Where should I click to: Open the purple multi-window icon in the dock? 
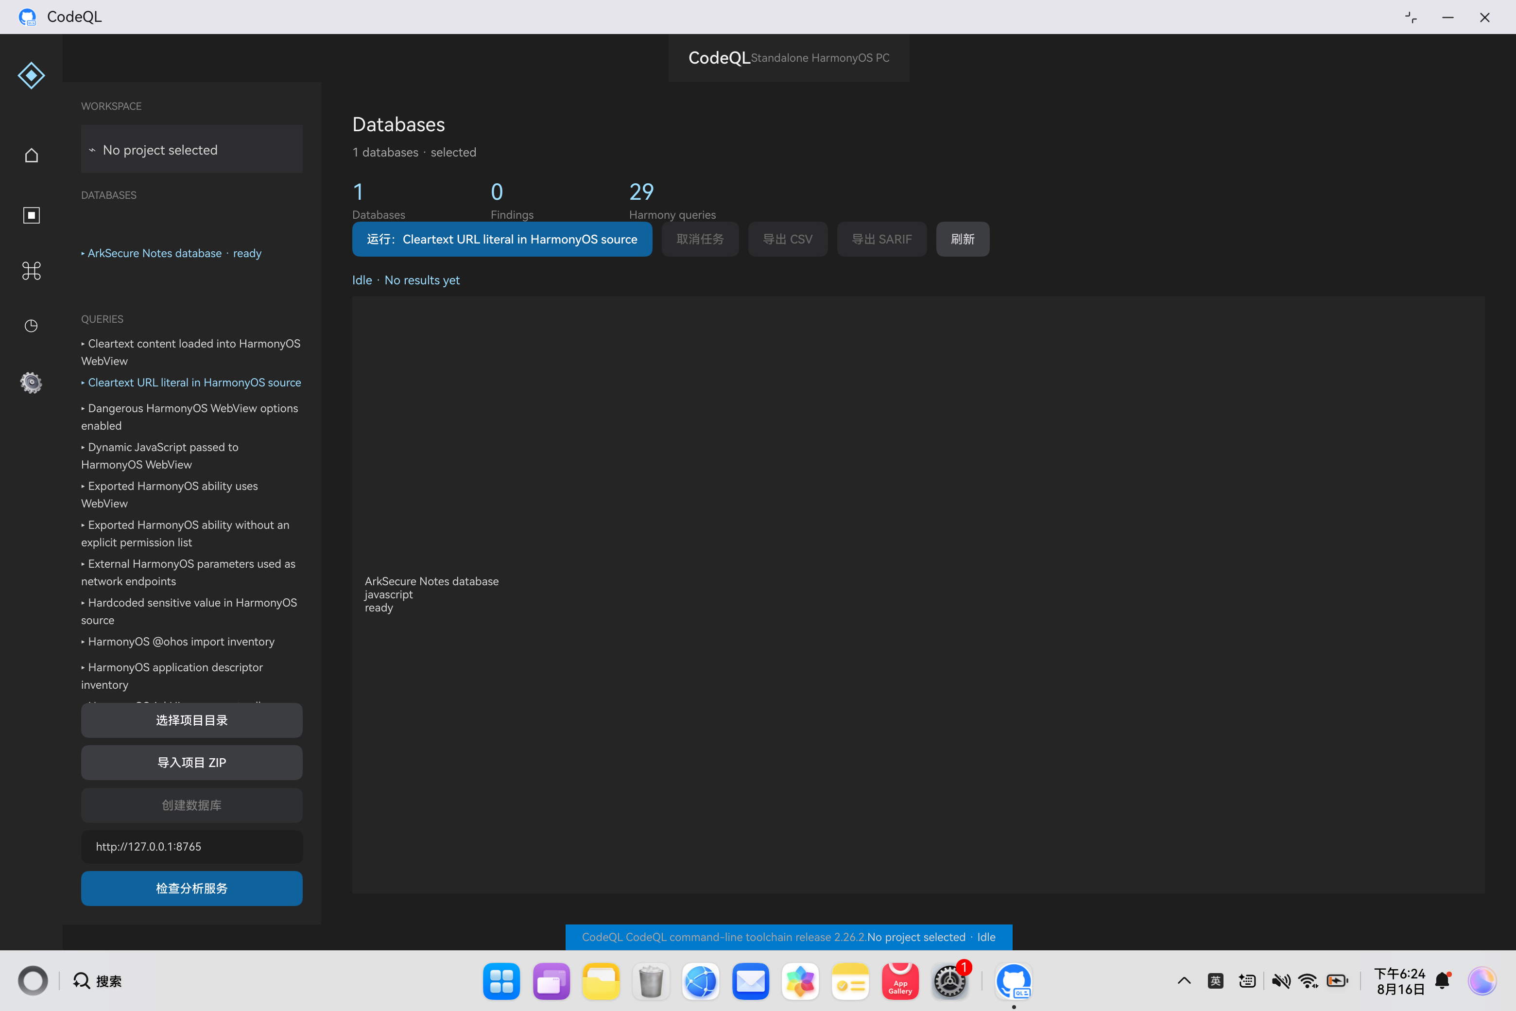point(551,981)
